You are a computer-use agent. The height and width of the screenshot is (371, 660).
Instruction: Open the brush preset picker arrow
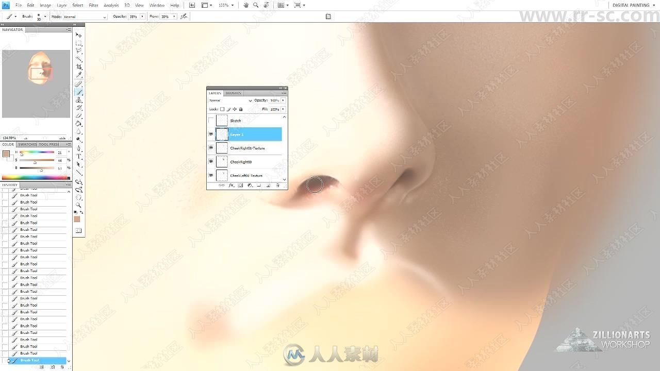(x=45, y=16)
